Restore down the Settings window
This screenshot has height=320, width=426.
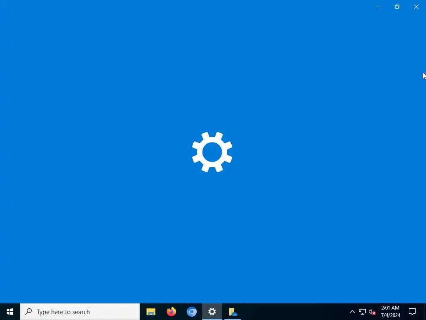pos(397,7)
